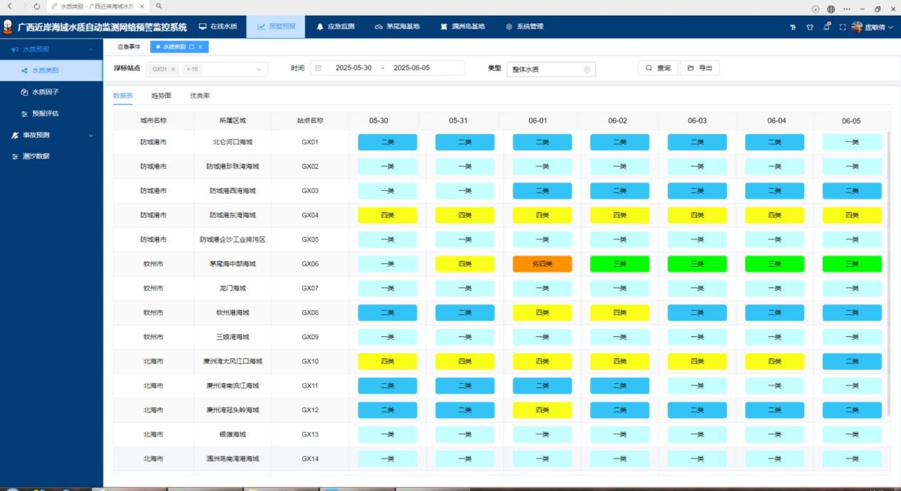901x491 pixels.
Task: Click the 查询 search button
Action: [658, 68]
